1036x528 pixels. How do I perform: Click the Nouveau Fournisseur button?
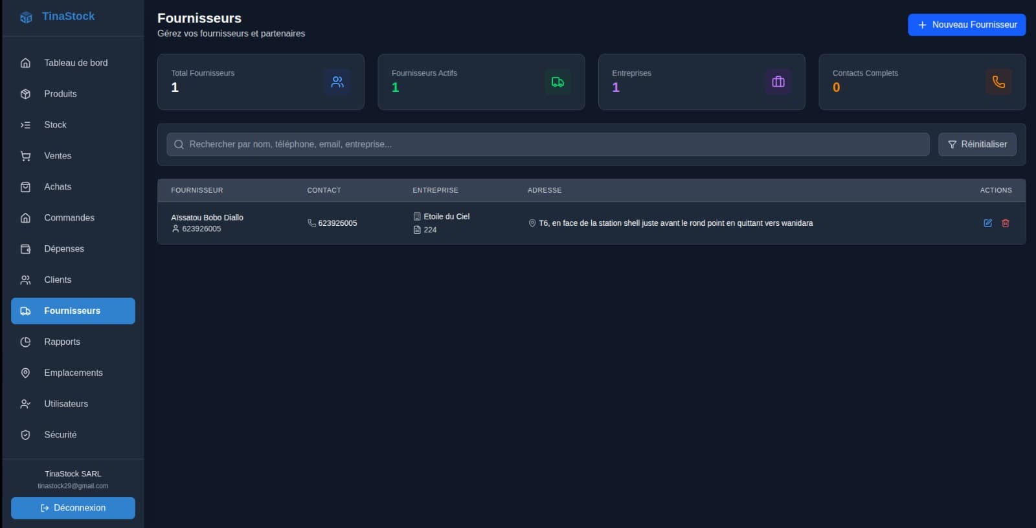[x=967, y=25]
